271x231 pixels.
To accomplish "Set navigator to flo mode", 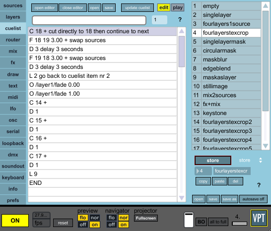I will point(112,218).
